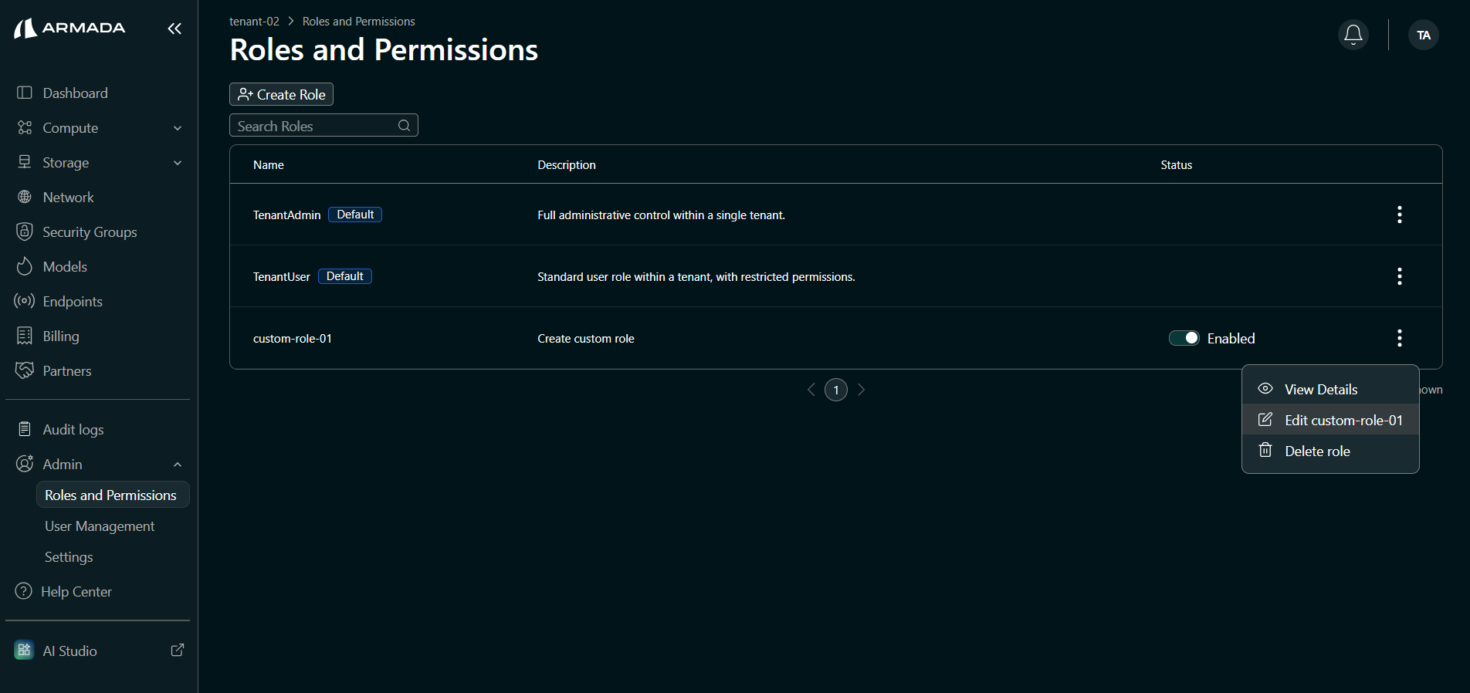Click the eye icon beside View Details
This screenshot has height=693, width=1470.
1265,389
